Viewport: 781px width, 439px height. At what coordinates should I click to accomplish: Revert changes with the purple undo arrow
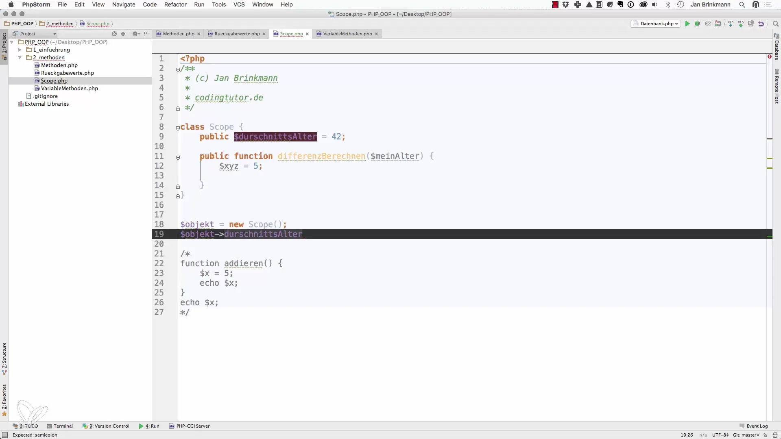click(761, 24)
